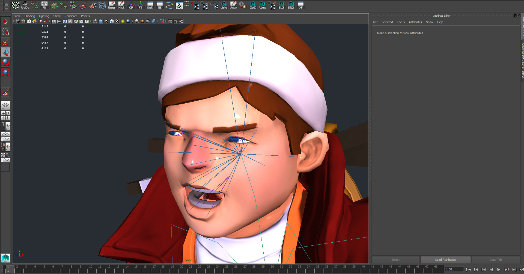Image resolution: width=524 pixels, height=274 pixels.
Task: Select the arrow Select tool
Action: point(5,22)
